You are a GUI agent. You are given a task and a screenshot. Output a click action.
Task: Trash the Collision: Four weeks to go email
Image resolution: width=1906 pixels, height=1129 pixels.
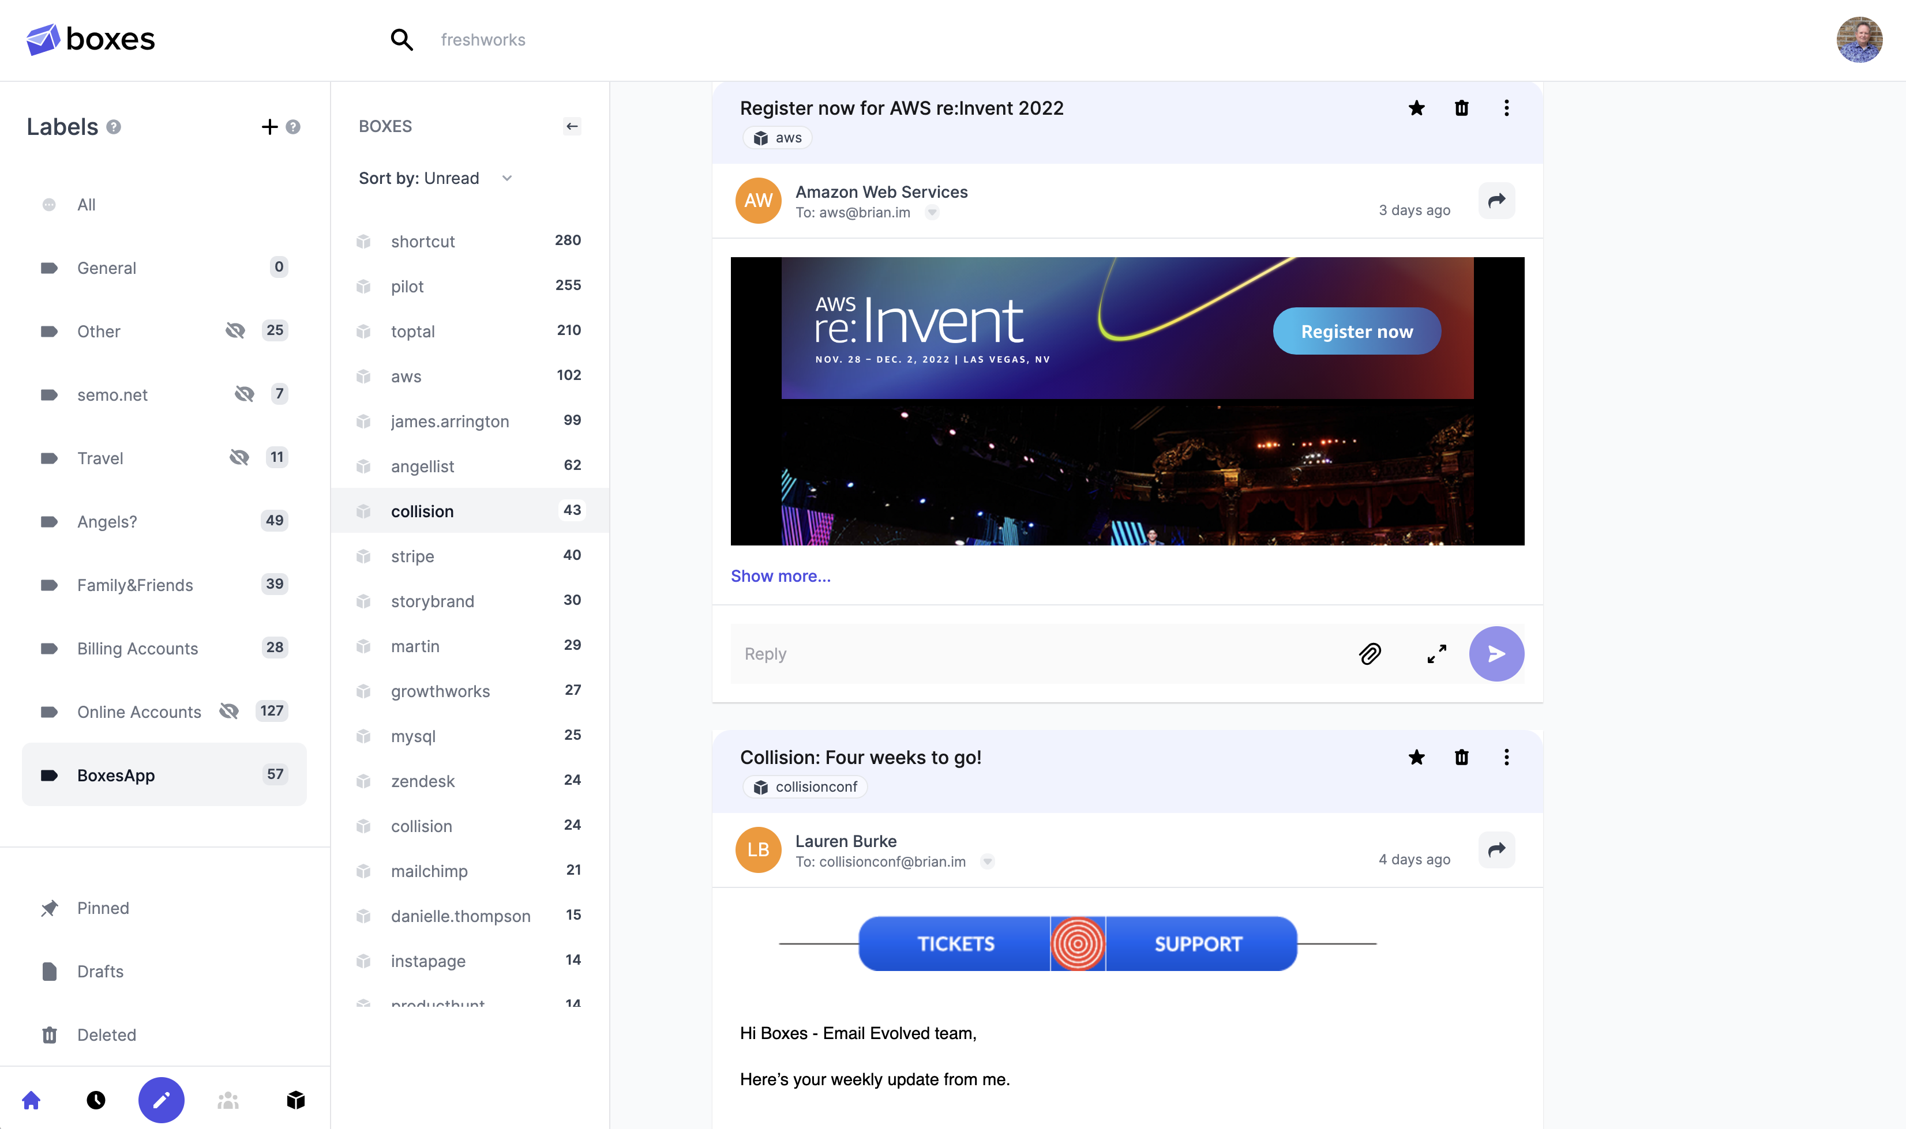click(1461, 758)
